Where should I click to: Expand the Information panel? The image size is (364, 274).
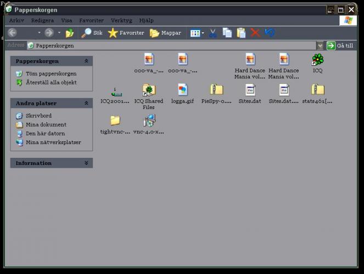[86, 163]
